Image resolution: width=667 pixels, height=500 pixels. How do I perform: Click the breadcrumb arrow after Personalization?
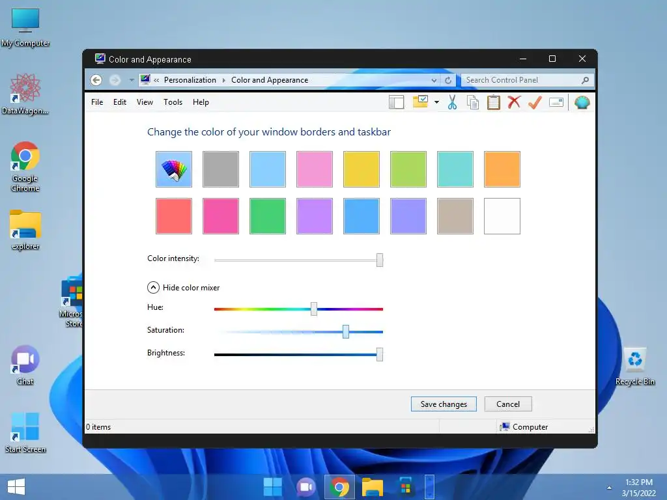coord(224,80)
